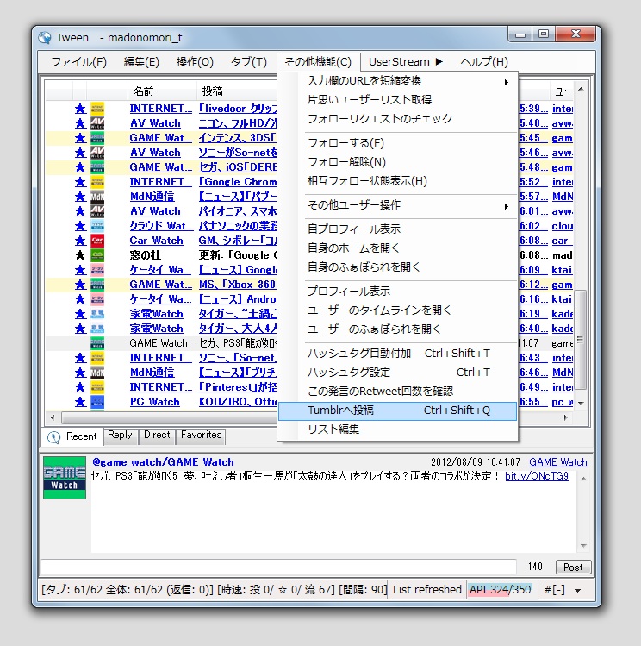Choose 相互フォロー状態表示(H) entry
The height and width of the screenshot is (646, 641).
pyautogui.click(x=397, y=181)
